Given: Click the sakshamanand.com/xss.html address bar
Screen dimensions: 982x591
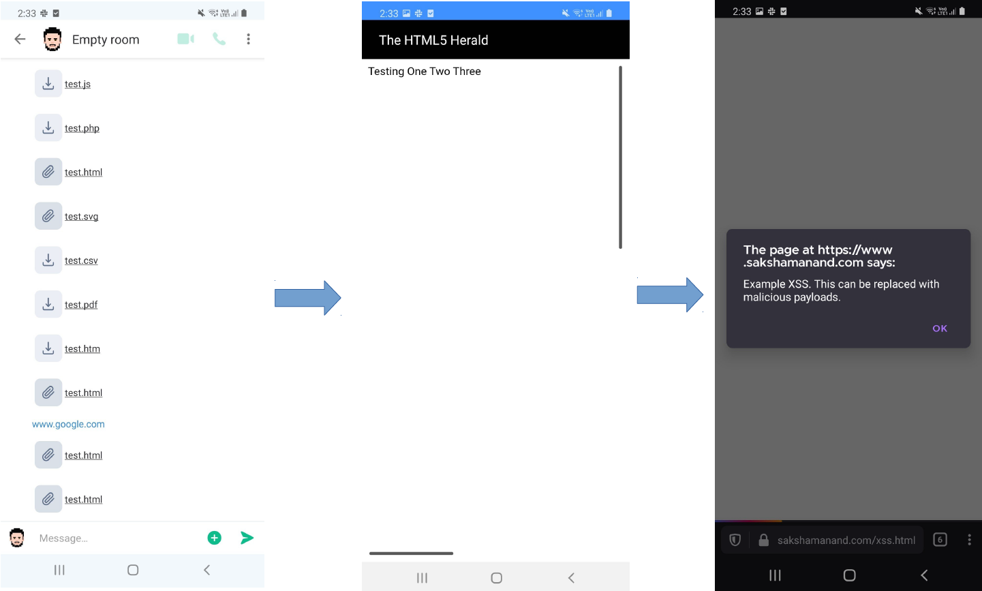Looking at the screenshot, I should click(846, 541).
